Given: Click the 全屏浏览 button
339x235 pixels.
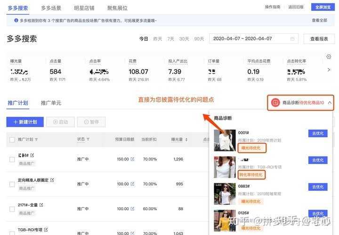Looking at the screenshot, I should click(x=323, y=7).
